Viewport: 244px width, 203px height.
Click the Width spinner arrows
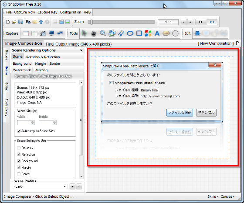(x=33, y=123)
